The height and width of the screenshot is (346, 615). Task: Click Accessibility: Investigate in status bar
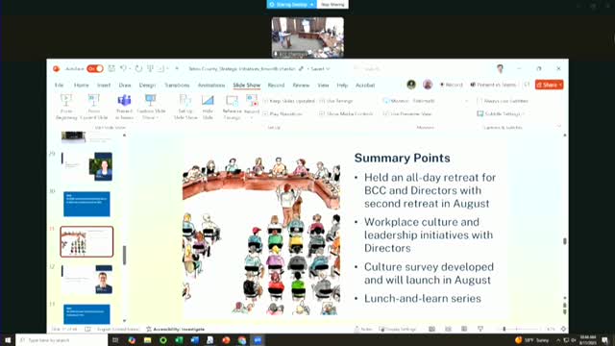pyautogui.click(x=175, y=329)
